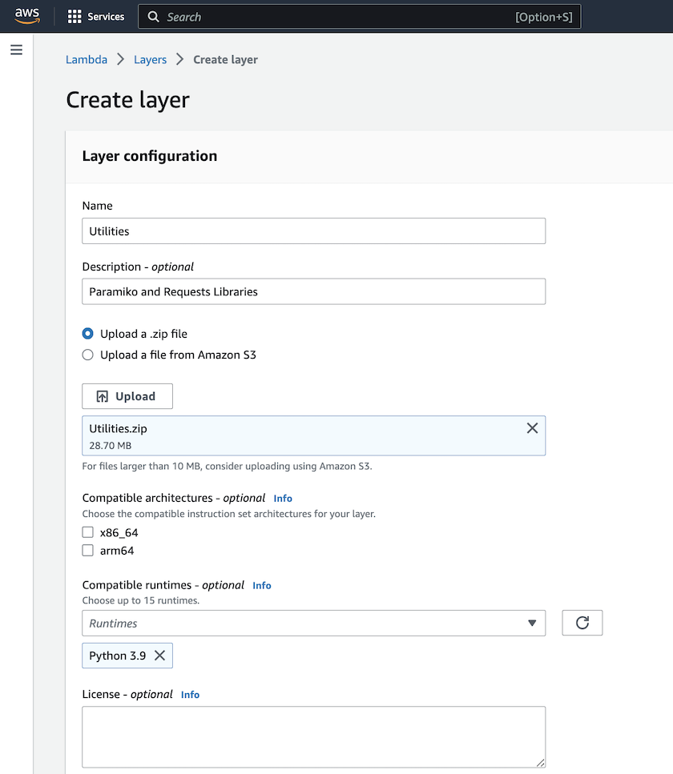The width and height of the screenshot is (673, 774).
Task: Remove the Utilities.zip uploaded file
Action: click(532, 428)
